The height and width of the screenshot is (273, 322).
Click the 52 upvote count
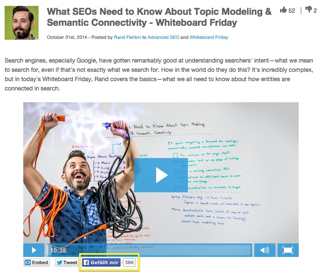click(292, 11)
